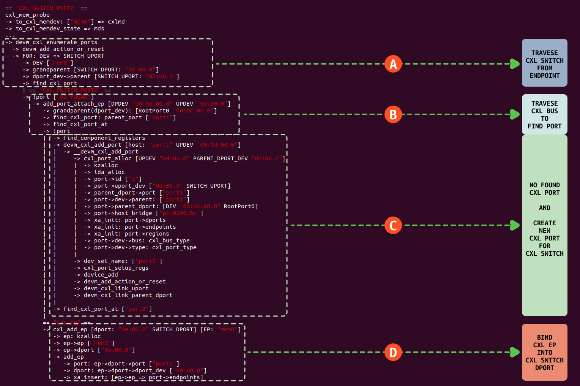Viewport: 580px width, 386px height.
Task: Select the find_component_registers line
Action: (x=104, y=138)
